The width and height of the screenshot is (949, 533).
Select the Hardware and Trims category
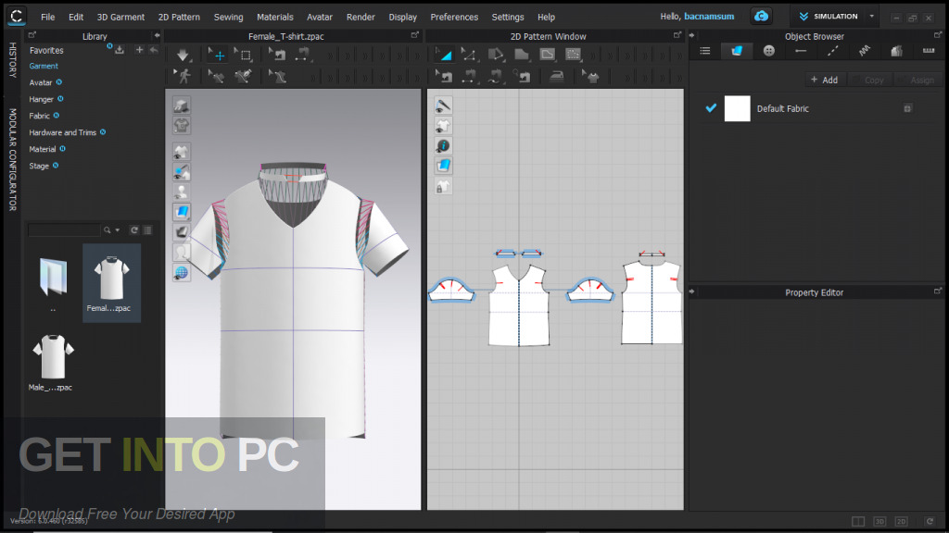(x=62, y=132)
